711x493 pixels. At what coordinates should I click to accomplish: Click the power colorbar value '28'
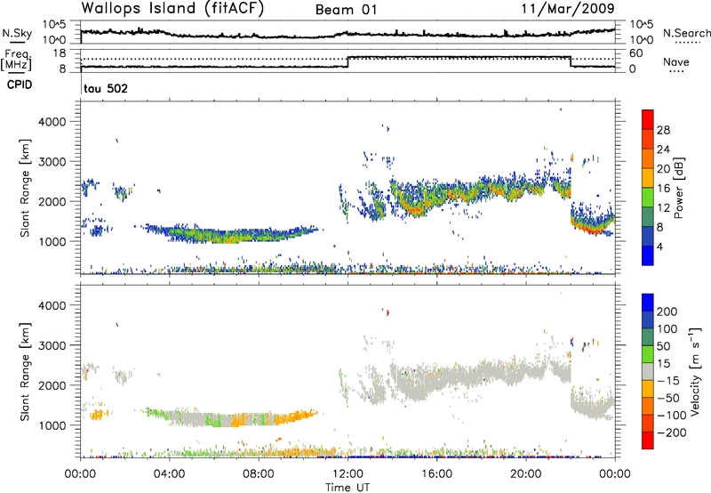[x=663, y=130]
